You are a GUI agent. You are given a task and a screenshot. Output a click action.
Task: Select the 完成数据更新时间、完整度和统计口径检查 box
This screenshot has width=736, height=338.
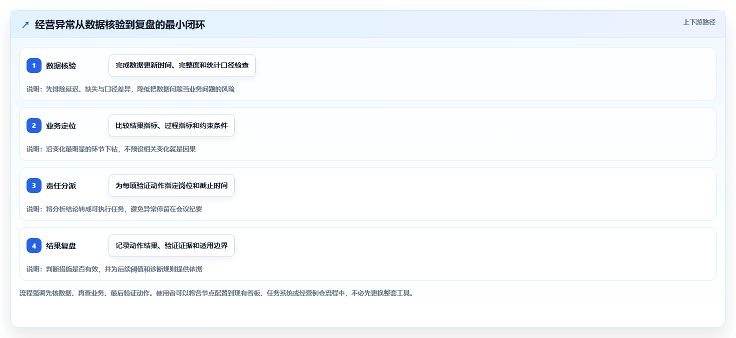(182, 65)
